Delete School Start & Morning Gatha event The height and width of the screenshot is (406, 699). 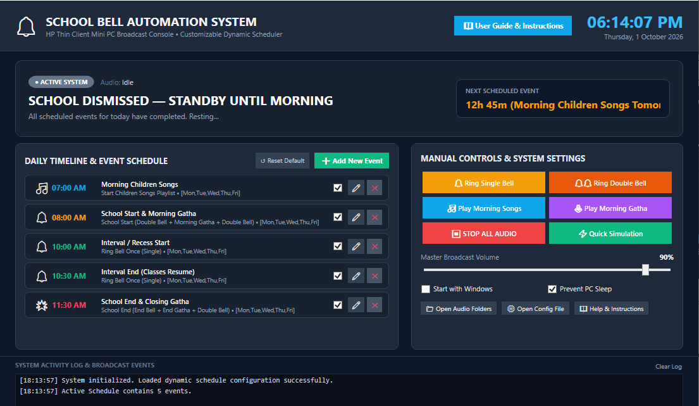tap(374, 217)
